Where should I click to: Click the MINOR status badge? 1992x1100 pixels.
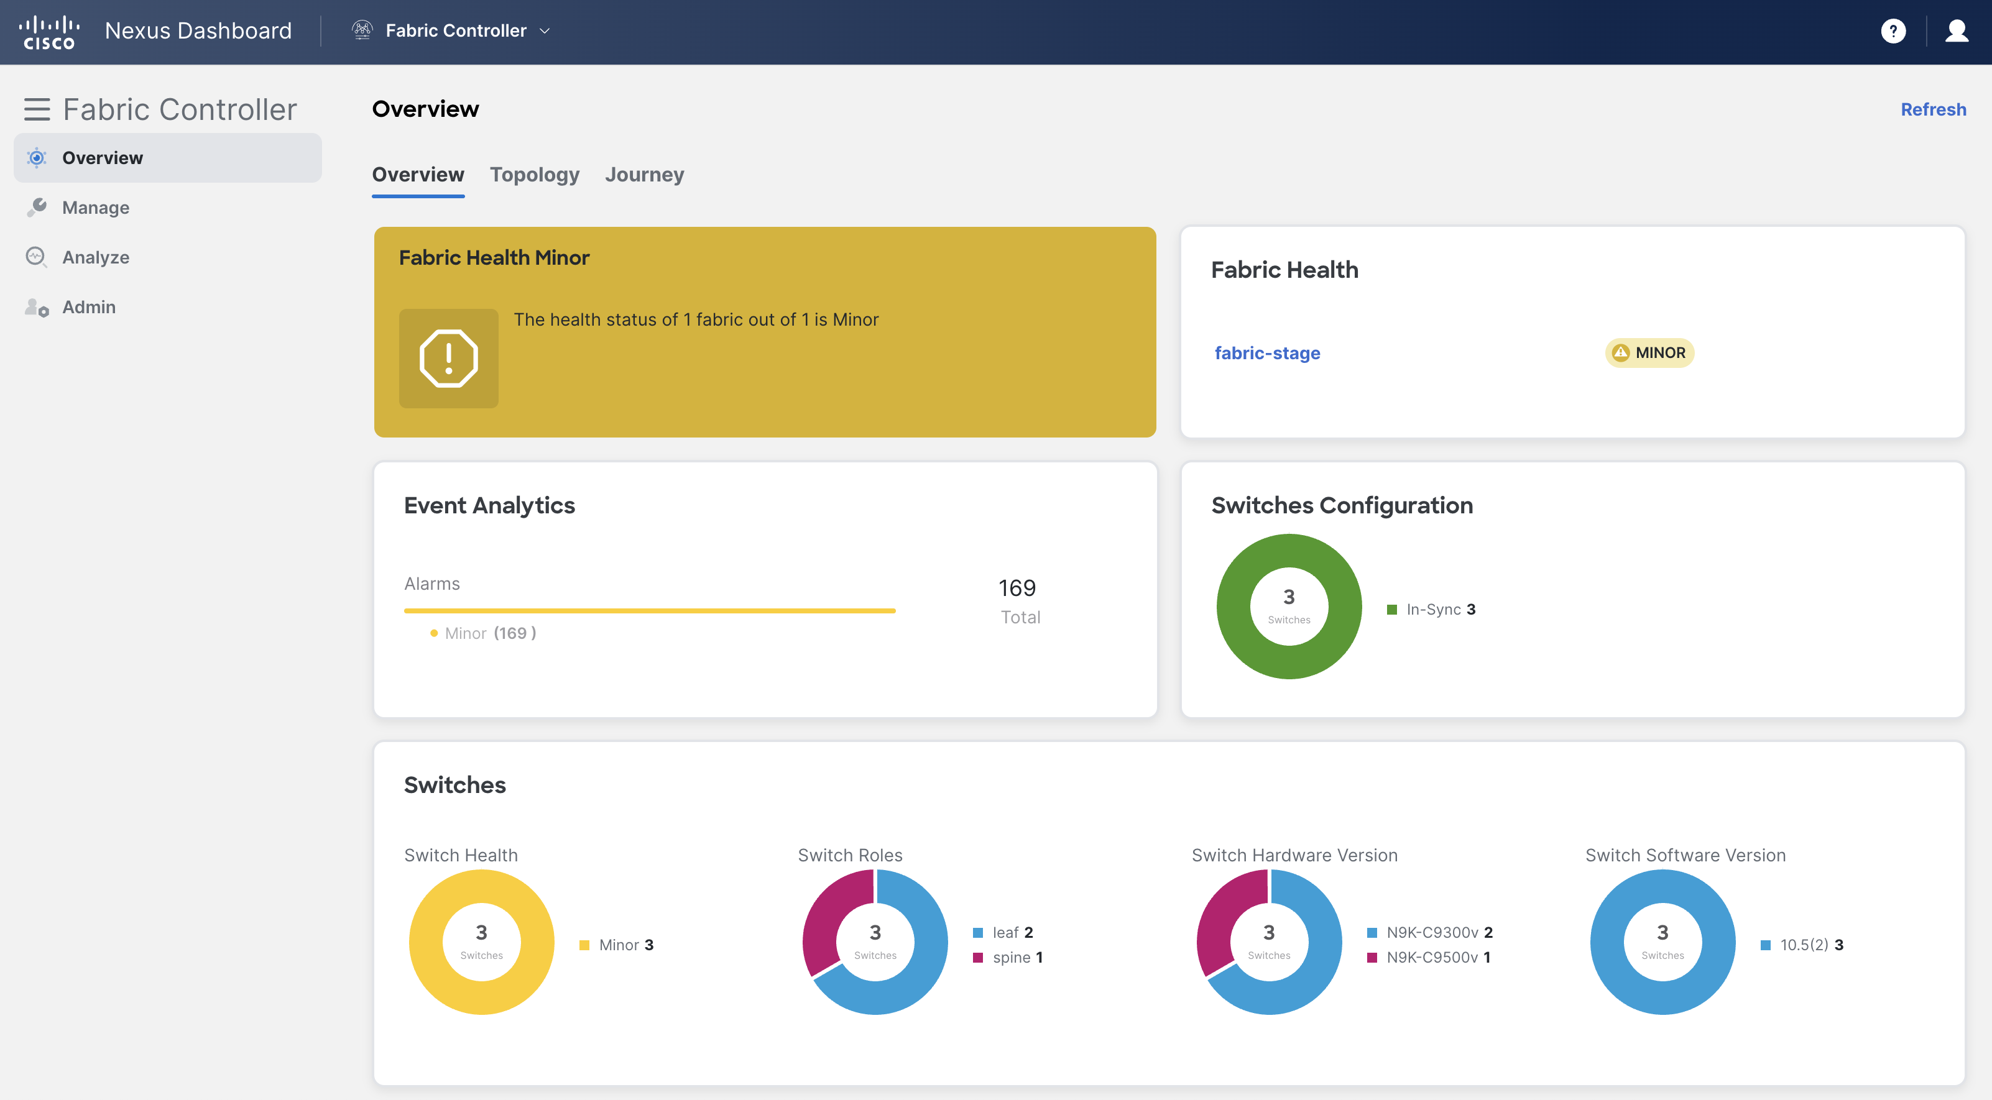coord(1649,353)
